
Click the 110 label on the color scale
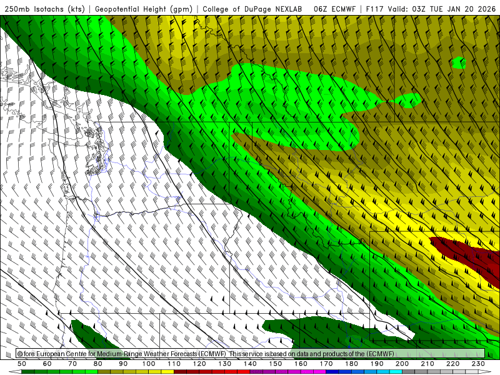tap(174, 364)
